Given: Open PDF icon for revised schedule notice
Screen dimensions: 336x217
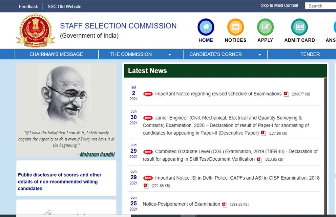Looking at the screenshot, I should coord(286,94).
